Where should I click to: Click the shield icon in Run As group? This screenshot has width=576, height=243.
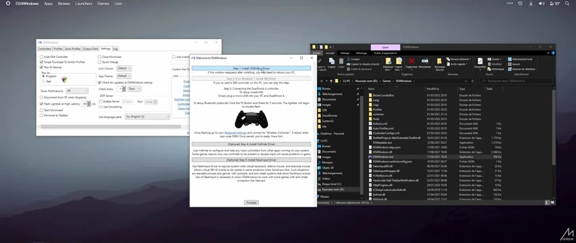click(x=64, y=79)
